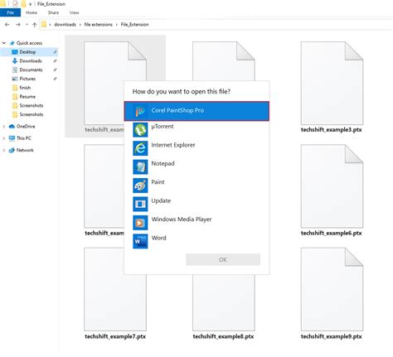Select techshift_example9.ptx file thumbnail
This screenshot has height=357, width=393.
point(332,289)
